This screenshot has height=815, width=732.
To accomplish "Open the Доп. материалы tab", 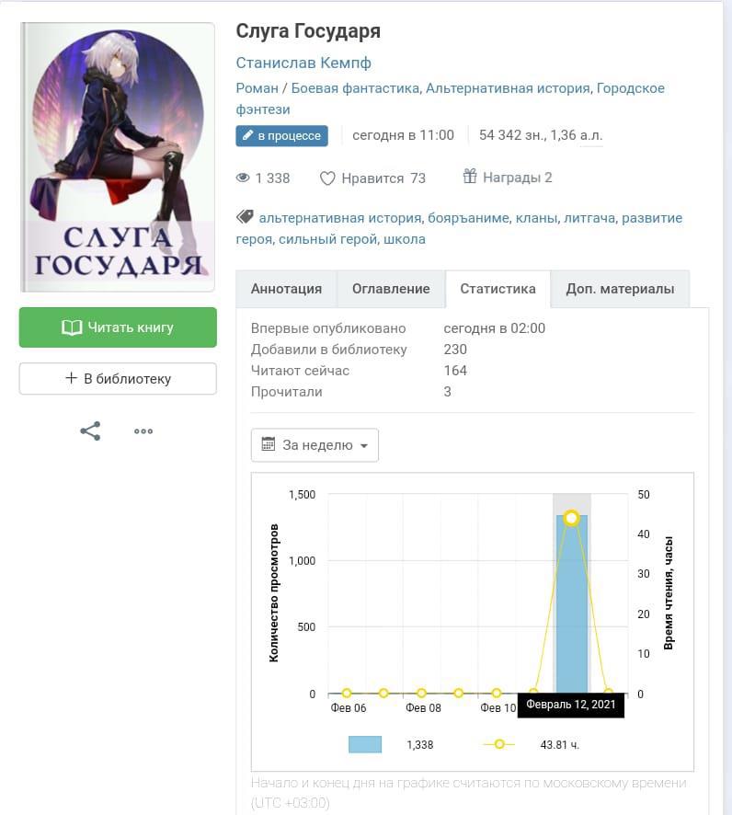I will (620, 289).
